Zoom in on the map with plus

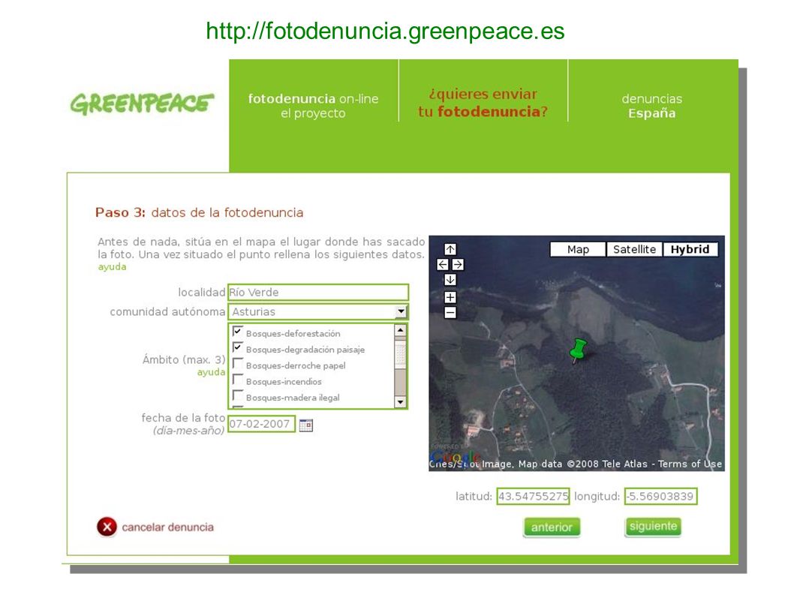pos(450,297)
